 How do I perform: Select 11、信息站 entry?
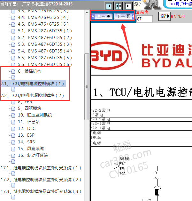pos(29,122)
